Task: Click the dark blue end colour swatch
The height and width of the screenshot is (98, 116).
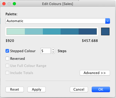Action: 105,31
